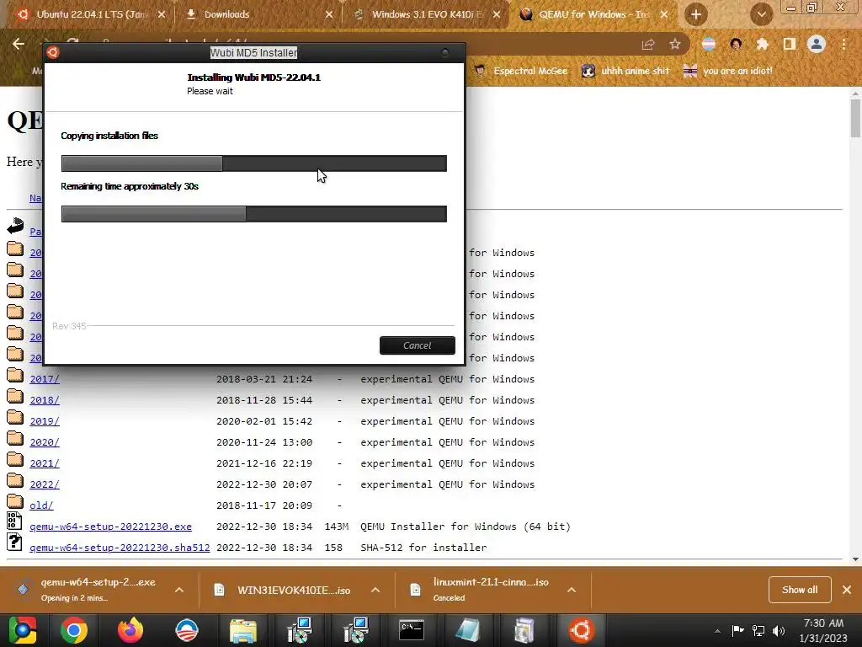Expand options for canceled linuxmint iso download

point(572,590)
